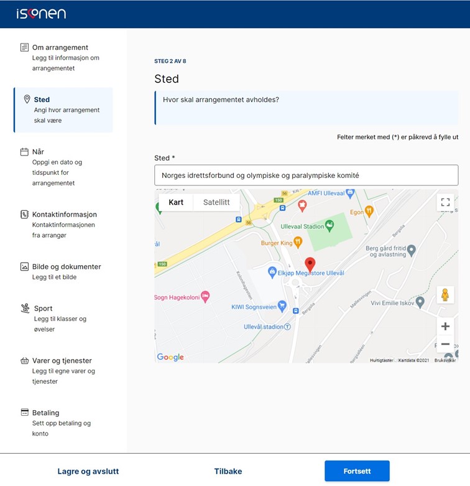Click the Elkjøp Megastore shopping marker
The width and height of the screenshot is (470, 486).
coord(272,273)
